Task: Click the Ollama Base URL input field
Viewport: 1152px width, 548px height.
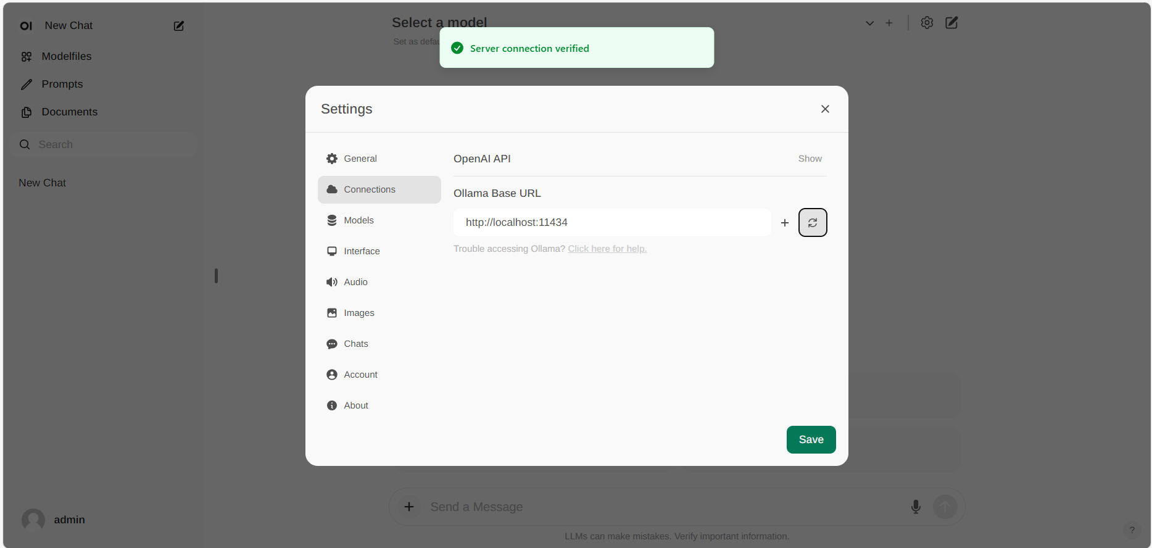Action: (611, 222)
